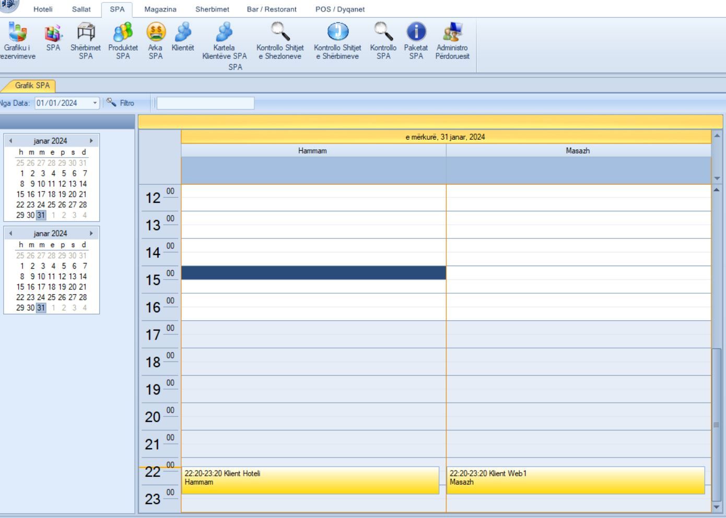The width and height of the screenshot is (726, 518).
Task: Expand the Nga Data date dropdown
Action: tap(95, 103)
